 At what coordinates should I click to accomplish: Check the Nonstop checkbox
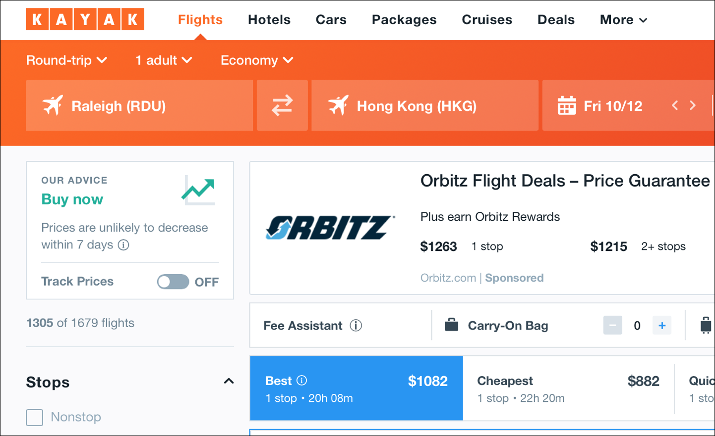click(x=35, y=417)
